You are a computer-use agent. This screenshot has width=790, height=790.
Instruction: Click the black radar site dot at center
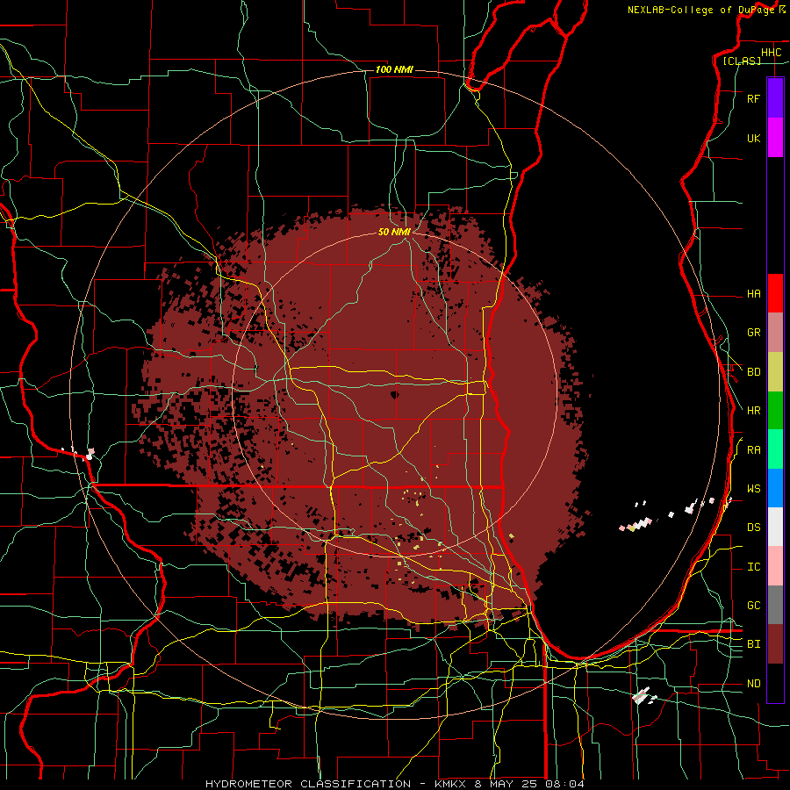tap(394, 394)
